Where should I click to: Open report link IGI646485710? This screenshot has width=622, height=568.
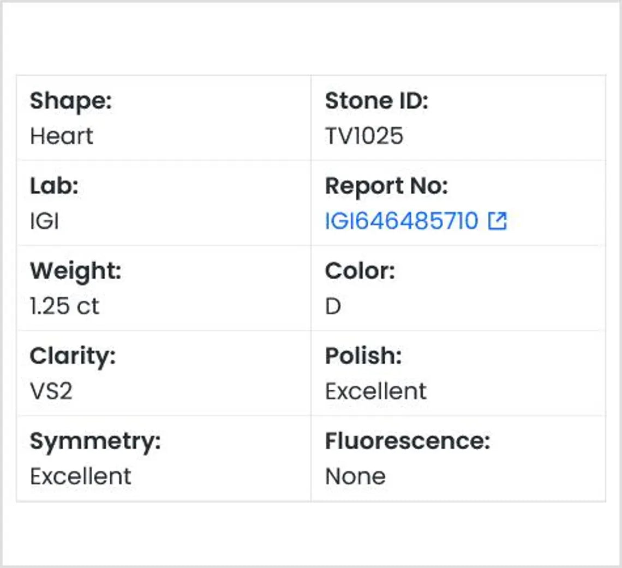pyautogui.click(x=402, y=221)
